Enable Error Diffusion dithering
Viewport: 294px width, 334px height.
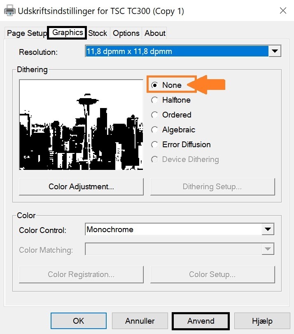pyautogui.click(x=181, y=145)
